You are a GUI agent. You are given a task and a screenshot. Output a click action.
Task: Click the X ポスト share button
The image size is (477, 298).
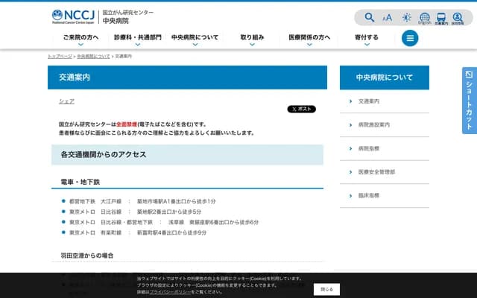click(301, 109)
